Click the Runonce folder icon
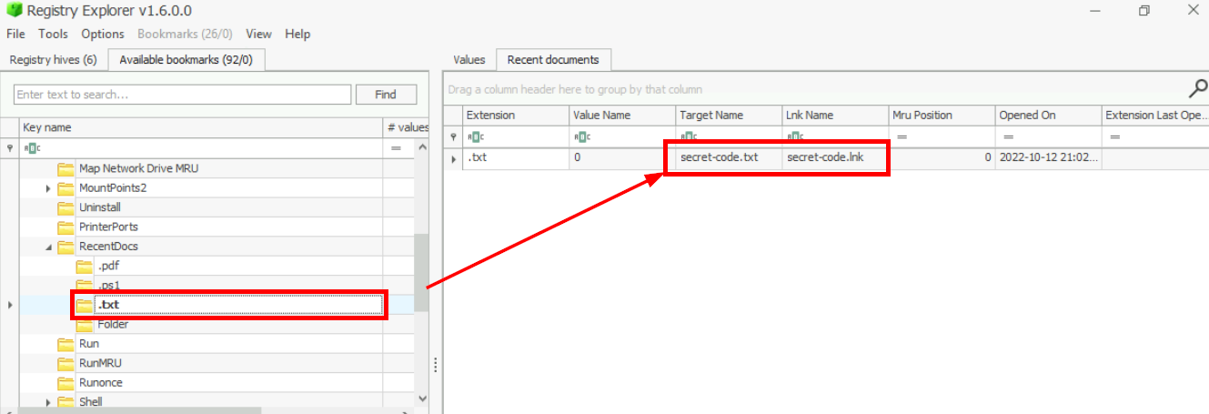This screenshot has width=1209, height=414. tap(65, 383)
